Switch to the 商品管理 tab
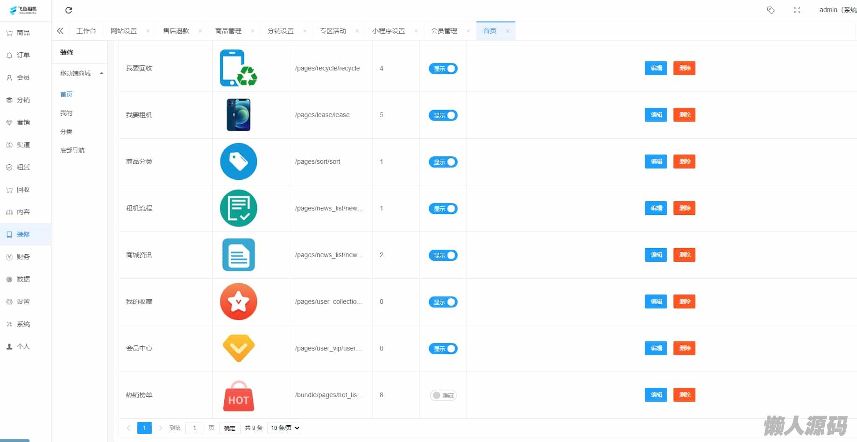The image size is (857, 442). tap(228, 31)
